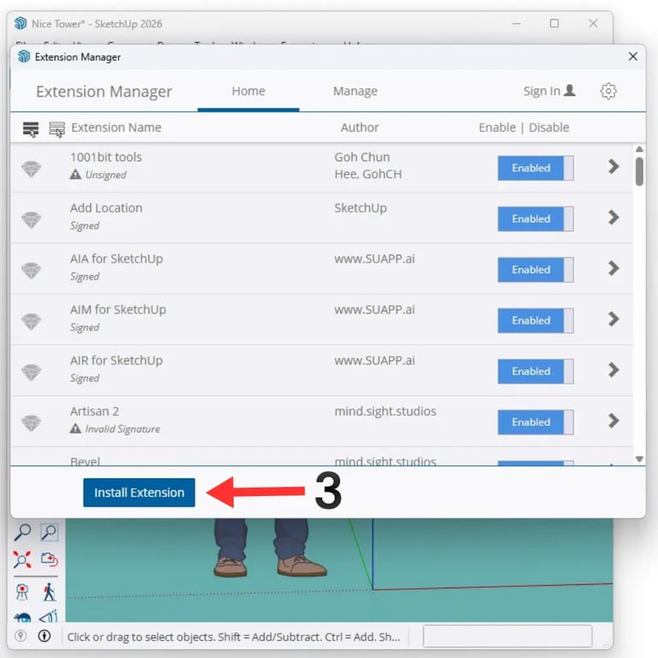Click the ruby icon beside AIA for SketchUp
The width and height of the screenshot is (658, 658).
(x=32, y=271)
